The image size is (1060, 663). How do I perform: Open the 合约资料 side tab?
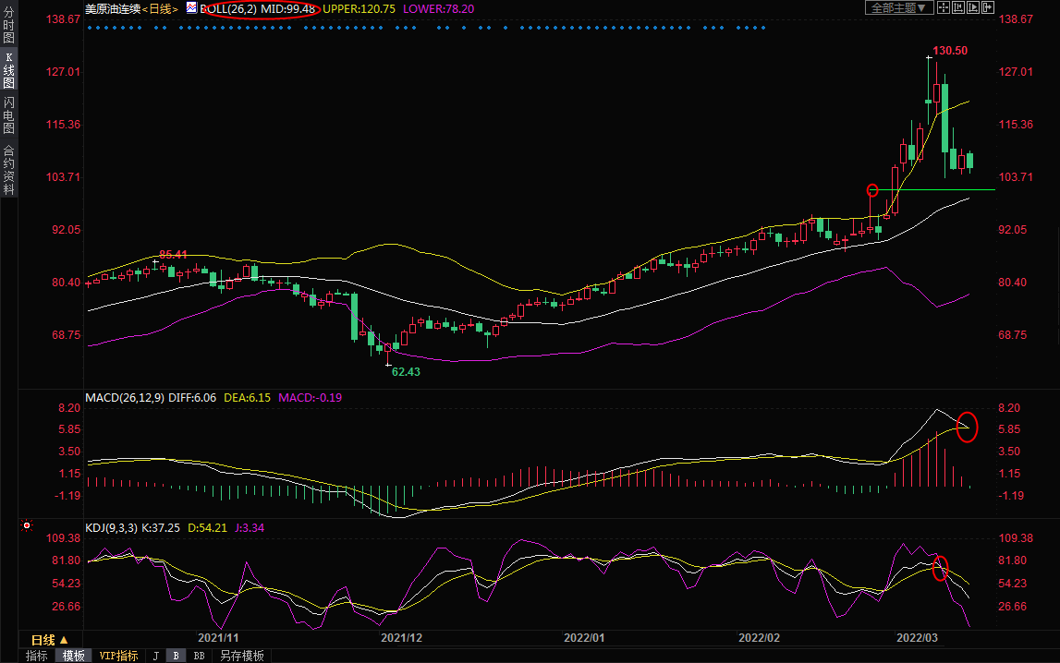(x=8, y=169)
